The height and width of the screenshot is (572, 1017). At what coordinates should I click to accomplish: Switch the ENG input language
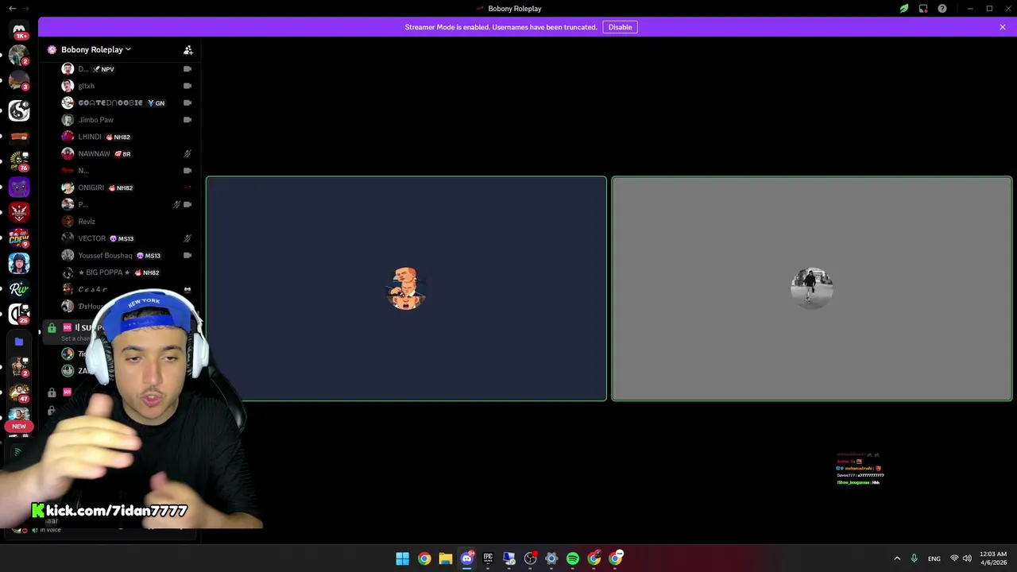(934, 558)
